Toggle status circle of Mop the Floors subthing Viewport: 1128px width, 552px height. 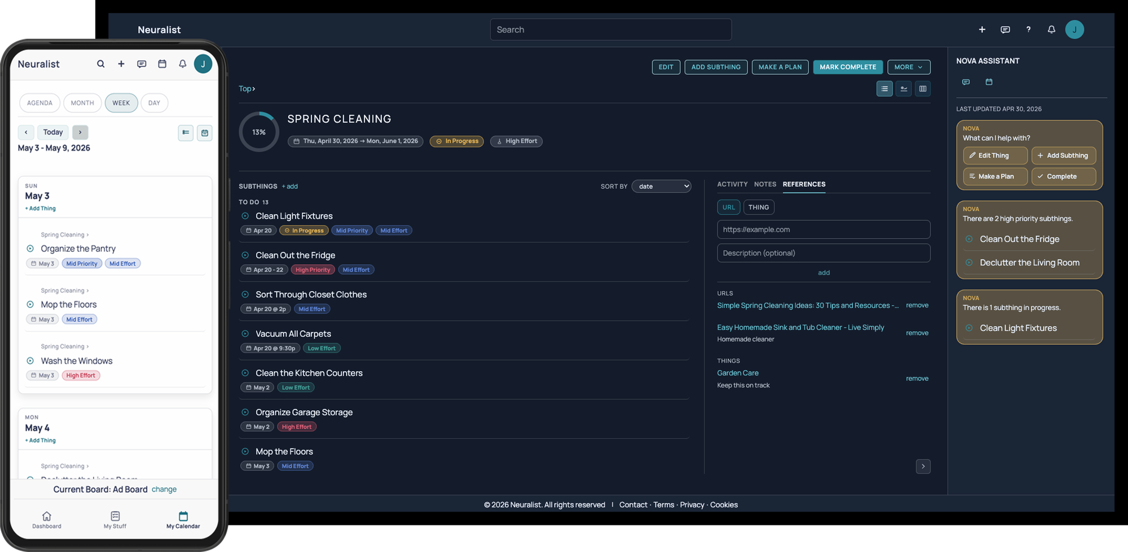point(245,451)
